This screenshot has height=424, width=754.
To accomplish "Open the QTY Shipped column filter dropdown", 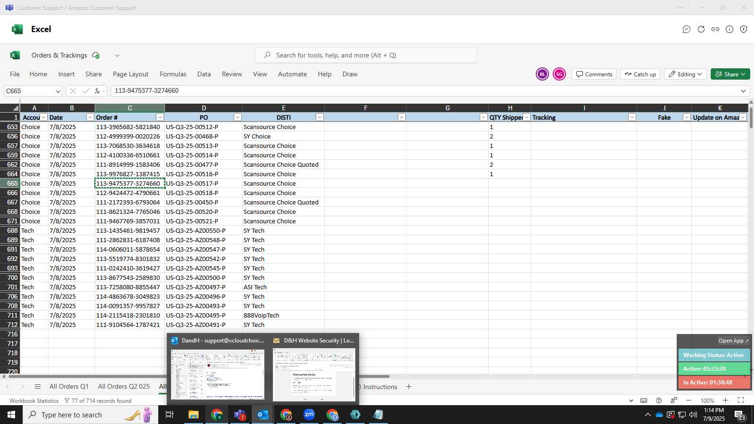I will point(526,117).
